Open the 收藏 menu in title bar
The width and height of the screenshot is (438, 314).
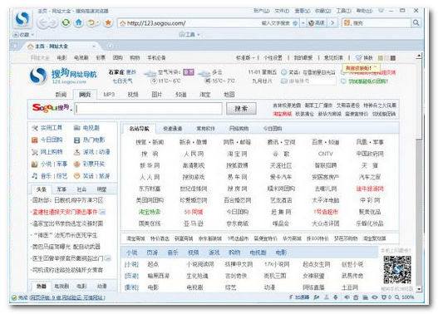click(x=322, y=11)
